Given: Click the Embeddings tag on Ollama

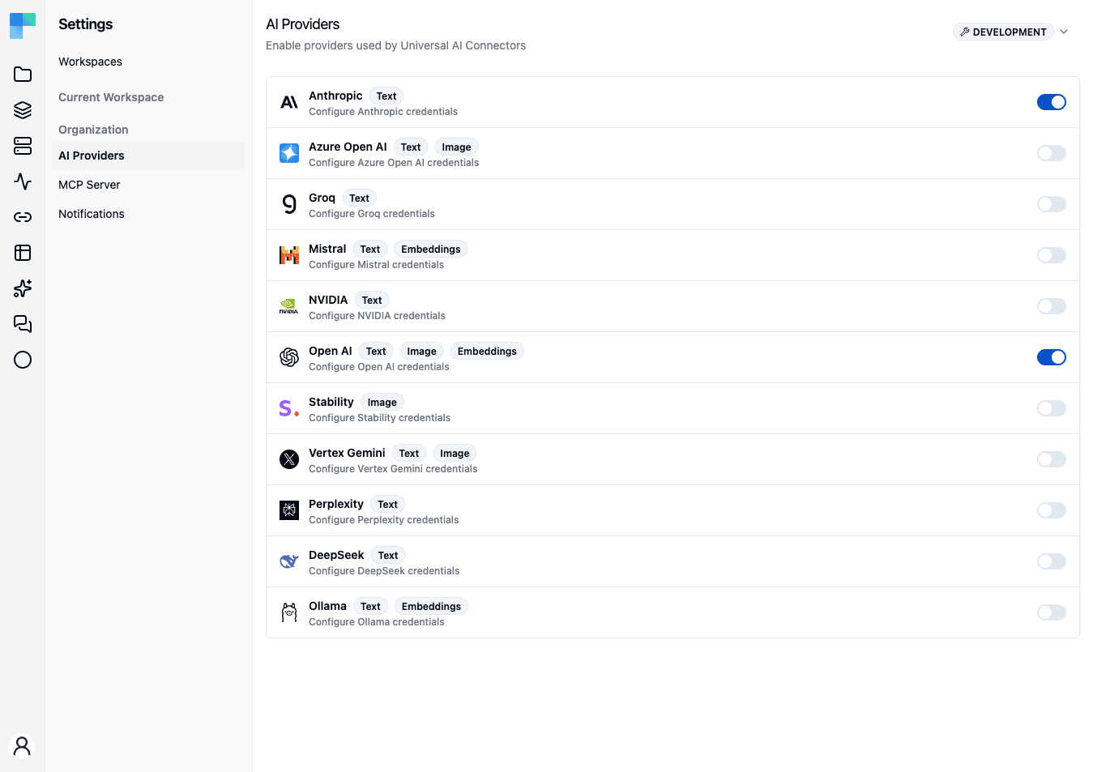Looking at the screenshot, I should click(x=431, y=607).
